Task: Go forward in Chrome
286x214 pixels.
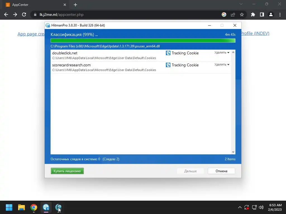Action: coord(15,14)
